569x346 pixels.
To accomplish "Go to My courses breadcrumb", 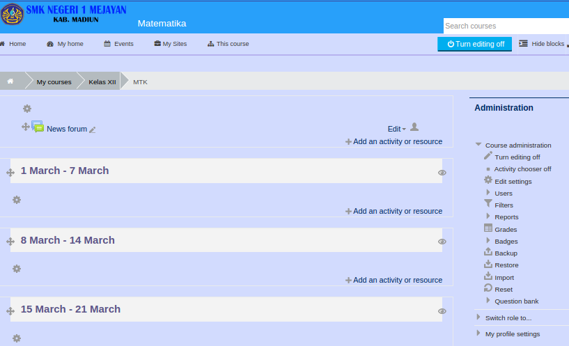I will (x=54, y=82).
